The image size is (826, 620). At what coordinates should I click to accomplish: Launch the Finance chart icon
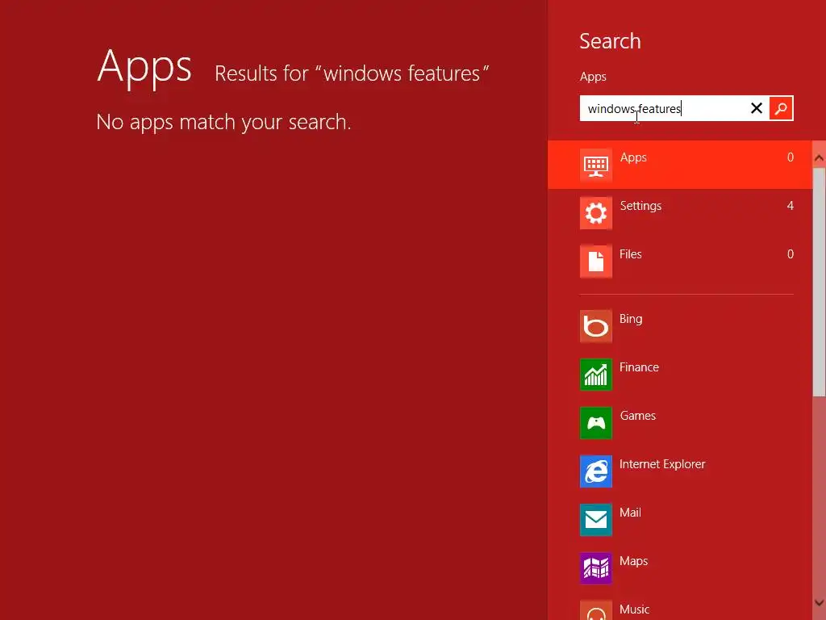(x=596, y=375)
